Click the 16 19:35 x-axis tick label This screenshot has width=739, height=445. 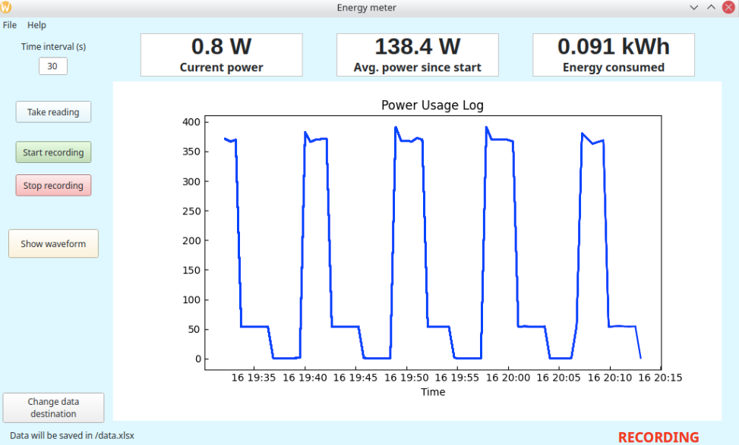(254, 378)
